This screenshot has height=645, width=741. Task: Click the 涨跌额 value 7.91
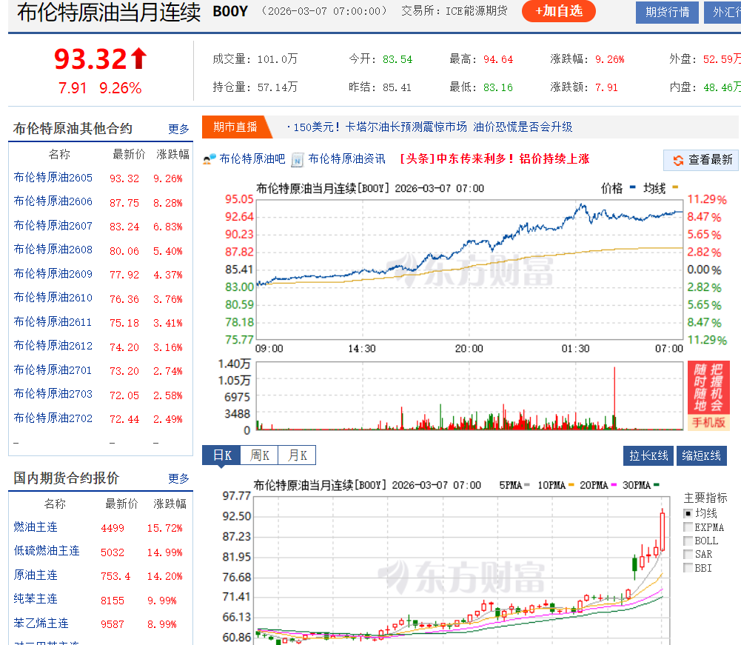pyautogui.click(x=606, y=87)
